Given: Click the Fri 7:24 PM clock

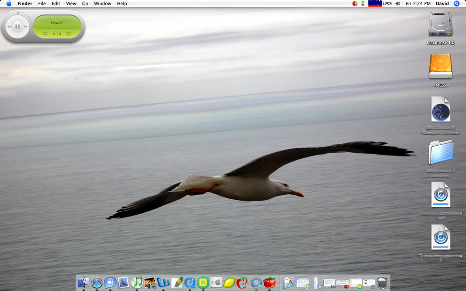Looking at the screenshot, I should point(418,4).
